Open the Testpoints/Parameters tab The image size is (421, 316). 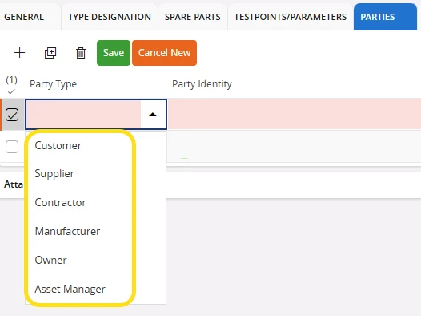point(291,17)
